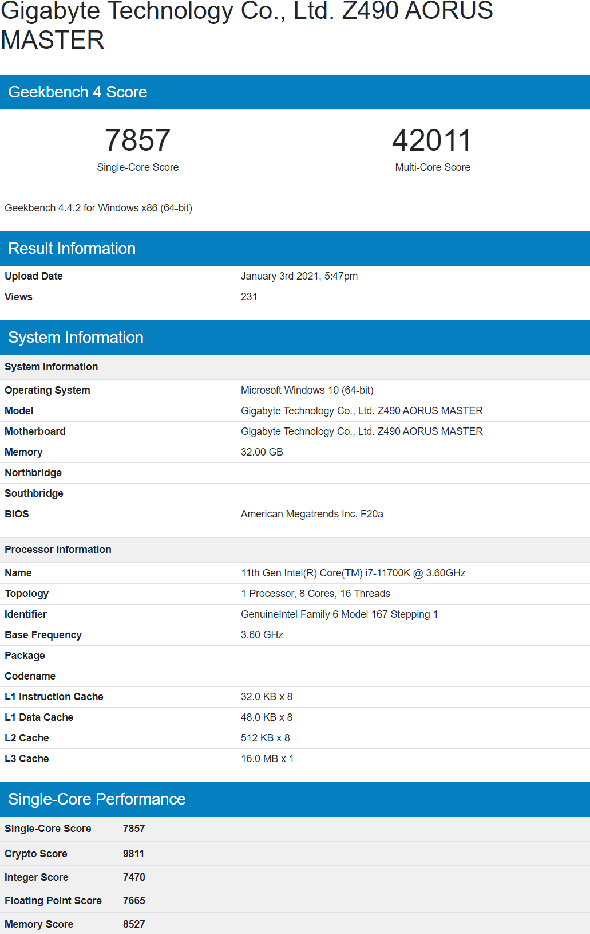Click the Southbridge label
Screen dimensions: 590x934
coord(34,493)
